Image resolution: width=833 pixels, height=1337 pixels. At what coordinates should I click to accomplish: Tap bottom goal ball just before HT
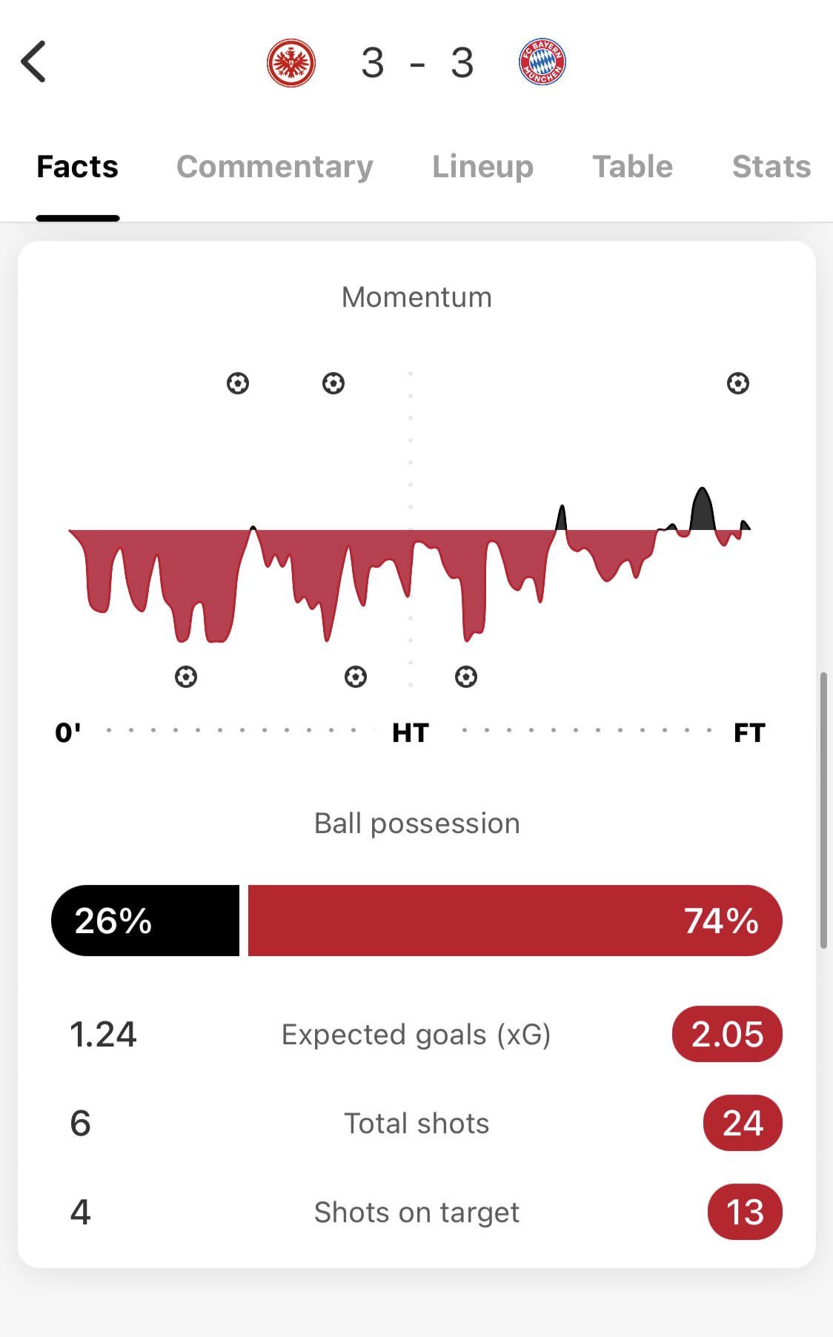[x=356, y=677]
